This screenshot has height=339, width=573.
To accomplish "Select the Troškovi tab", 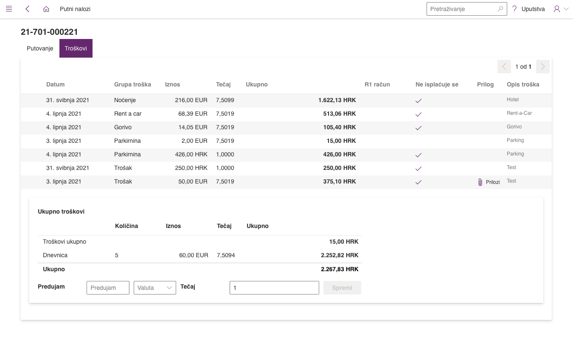I will tap(76, 48).
